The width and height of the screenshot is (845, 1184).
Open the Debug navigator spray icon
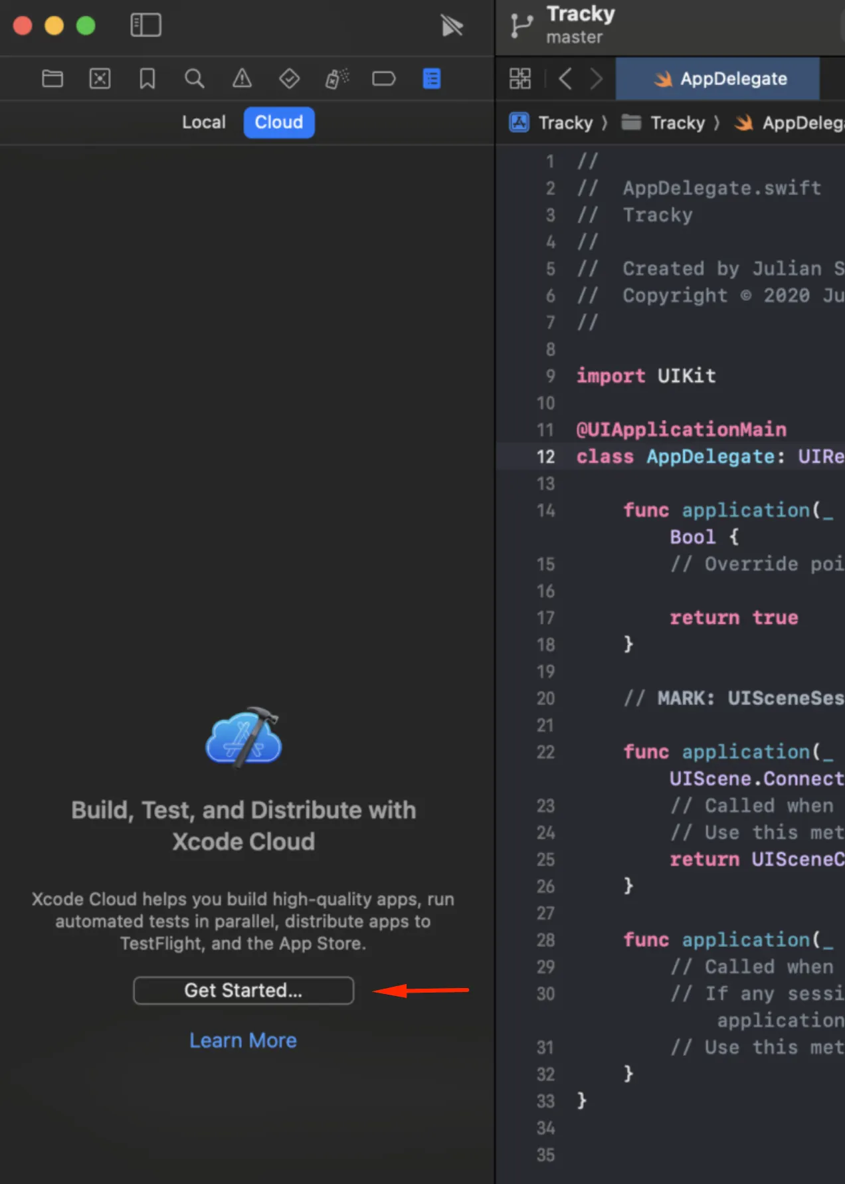[x=337, y=79]
